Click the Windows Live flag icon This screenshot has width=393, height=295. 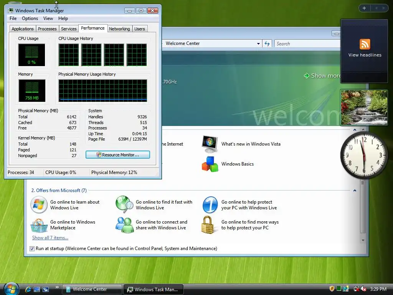pyautogui.click(x=39, y=205)
